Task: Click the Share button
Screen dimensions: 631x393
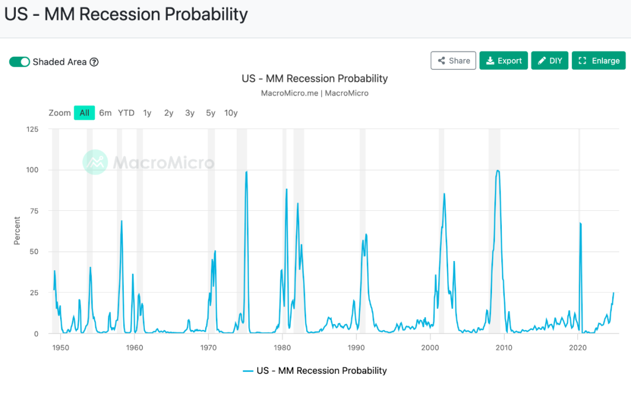Action: tap(453, 61)
